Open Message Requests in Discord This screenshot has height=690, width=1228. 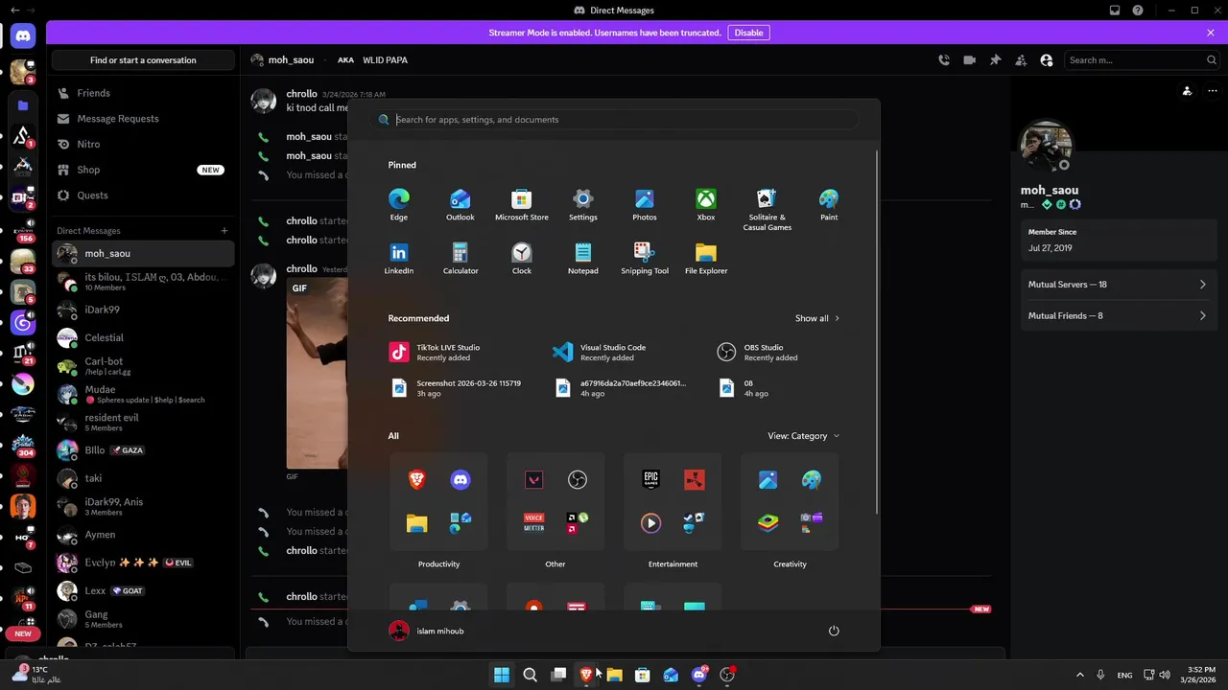[x=143, y=119]
